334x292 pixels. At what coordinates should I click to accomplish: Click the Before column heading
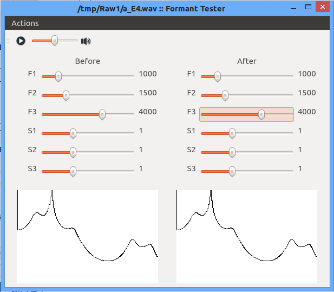tap(88, 61)
